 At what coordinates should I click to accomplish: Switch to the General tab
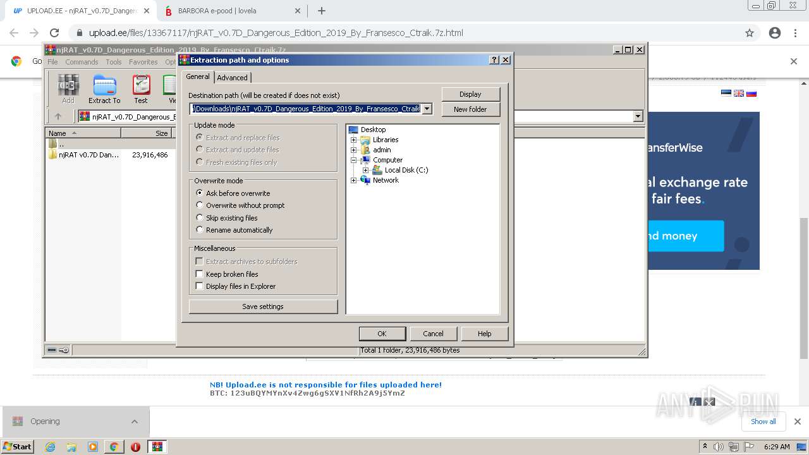tap(198, 76)
